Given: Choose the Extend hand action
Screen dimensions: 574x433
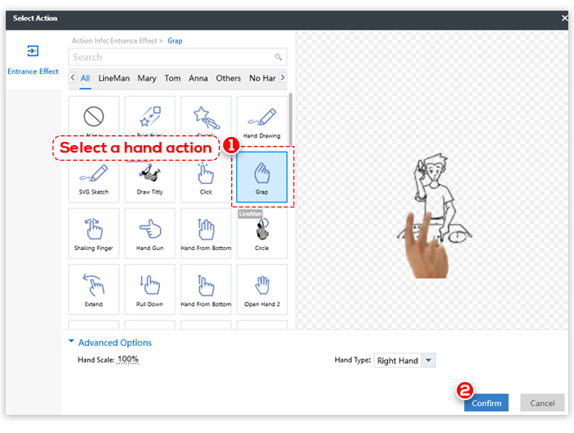Looking at the screenshot, I should coord(93,289).
